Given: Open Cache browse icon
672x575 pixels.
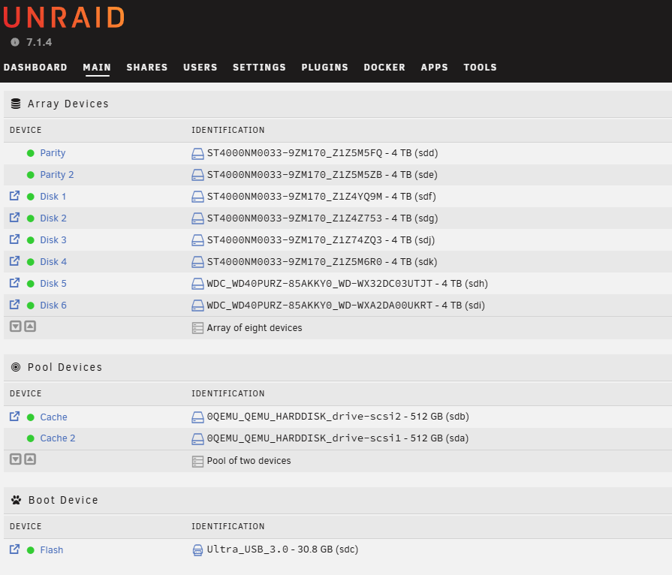Looking at the screenshot, I should click(x=14, y=417).
